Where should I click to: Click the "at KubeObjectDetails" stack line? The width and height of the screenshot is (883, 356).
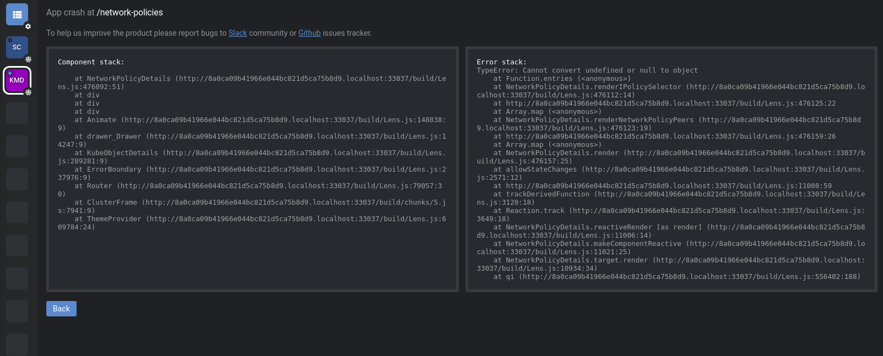click(252, 157)
